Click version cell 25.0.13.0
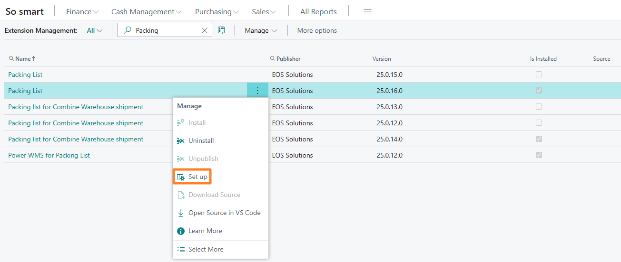Image resolution: width=621 pixels, height=262 pixels. 389,107
